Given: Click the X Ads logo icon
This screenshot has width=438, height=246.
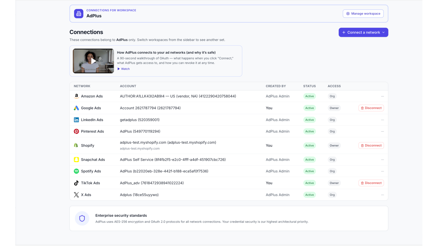Looking at the screenshot, I should 76,195.
